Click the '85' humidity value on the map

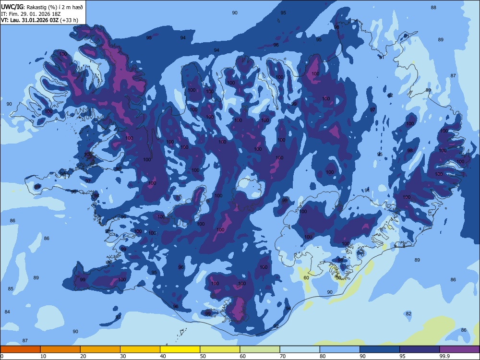click(x=11, y=288)
